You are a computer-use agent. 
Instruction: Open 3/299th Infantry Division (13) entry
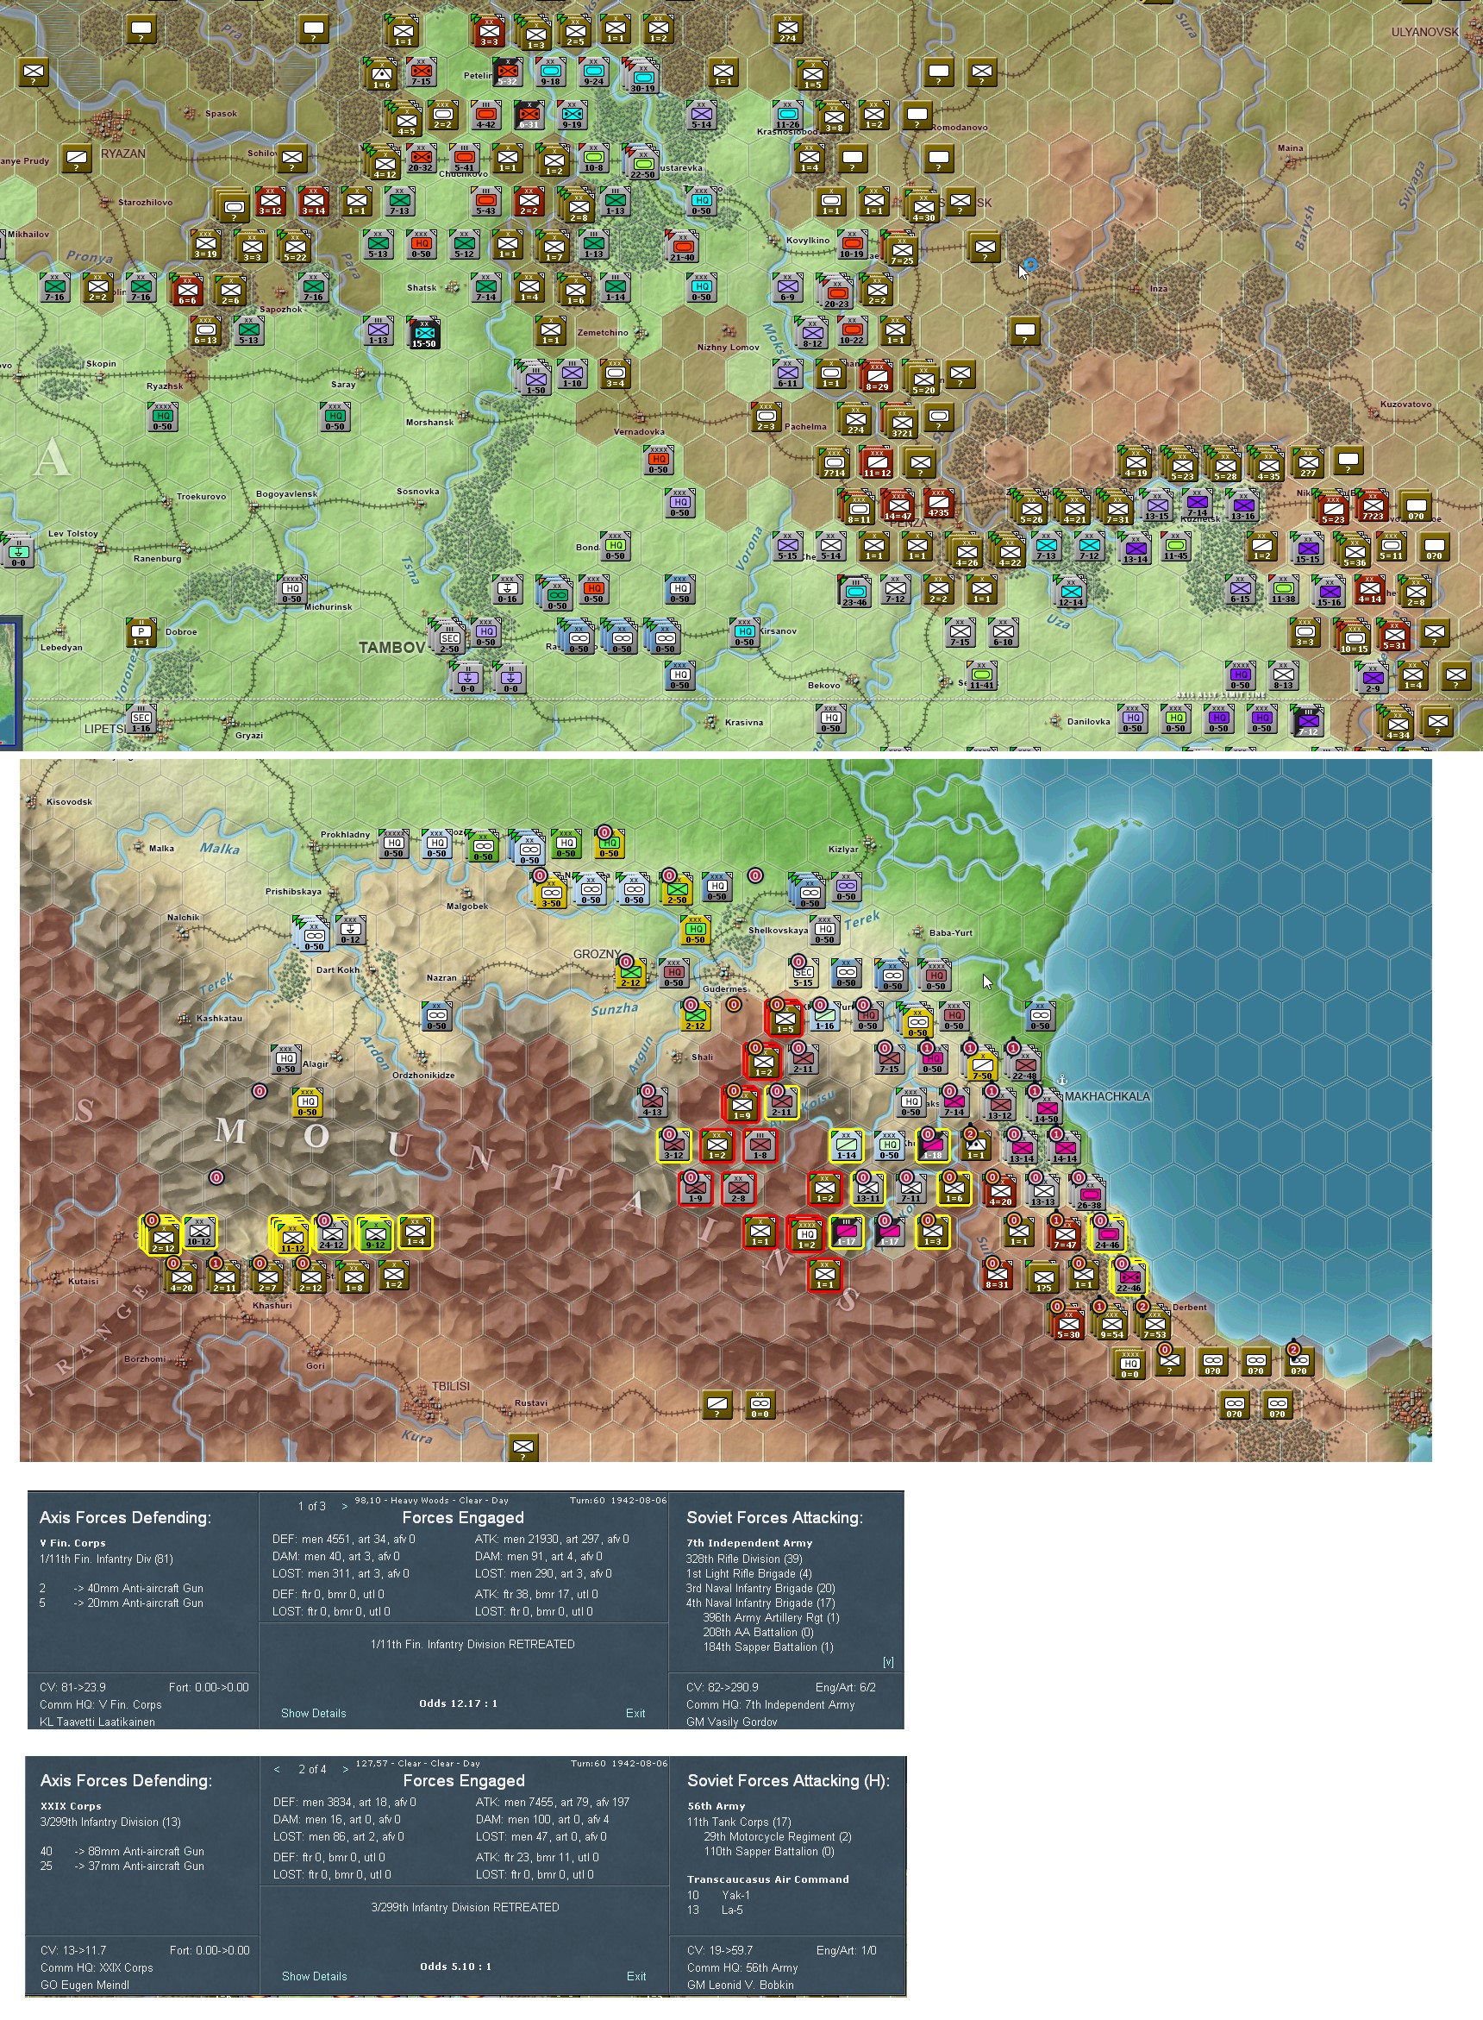pos(110,1822)
